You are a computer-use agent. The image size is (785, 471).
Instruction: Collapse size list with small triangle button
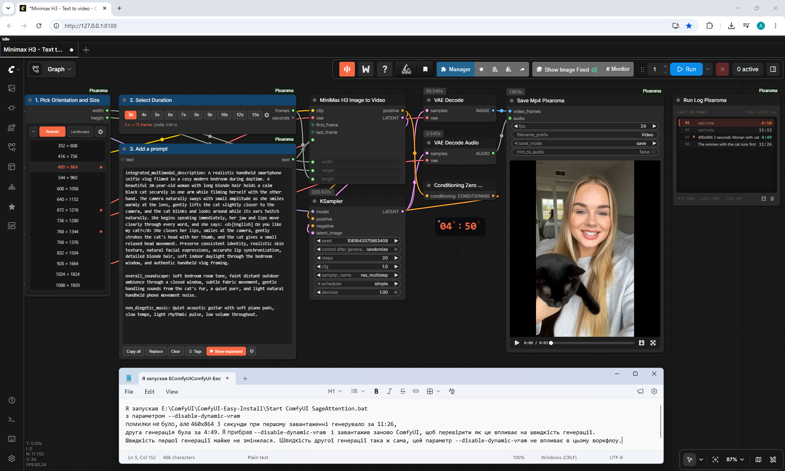click(33, 132)
